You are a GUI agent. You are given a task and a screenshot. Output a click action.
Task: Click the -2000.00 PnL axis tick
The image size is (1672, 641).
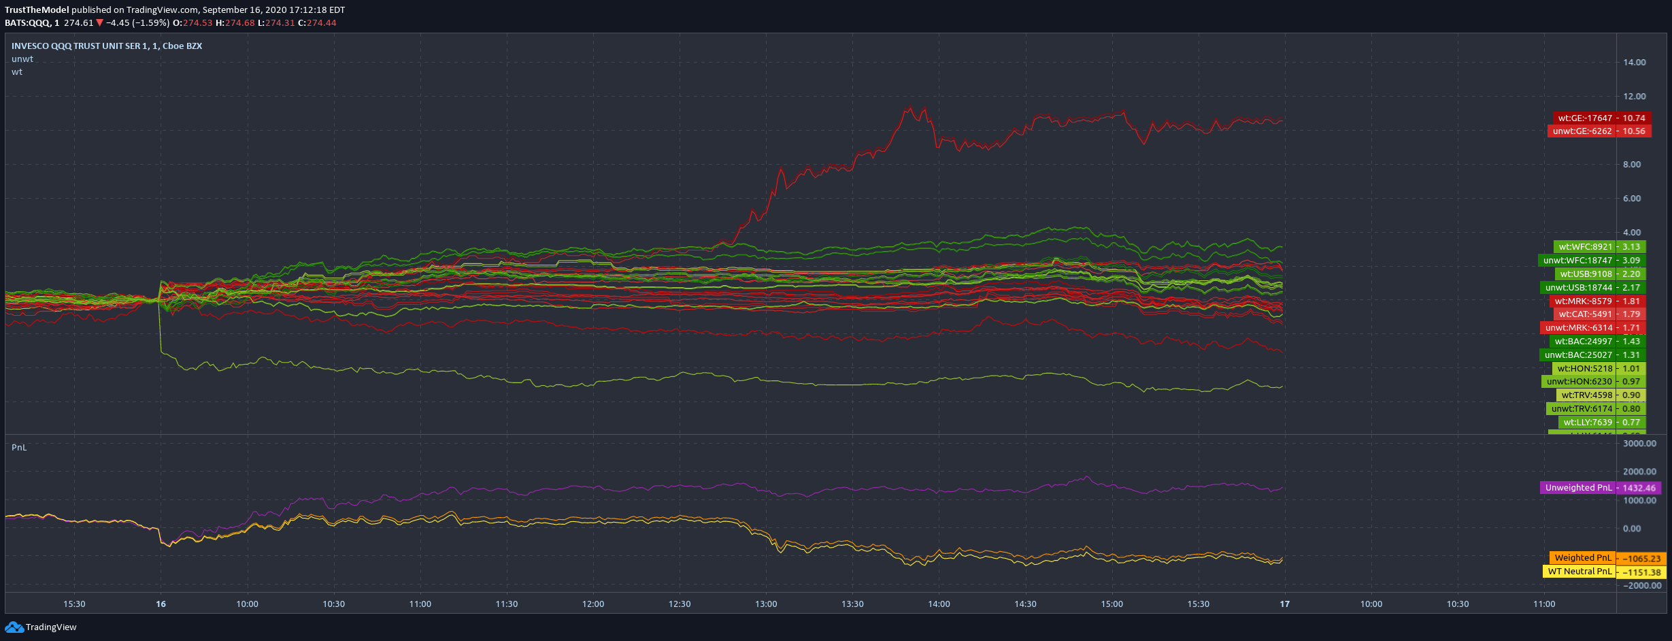pos(1641,585)
